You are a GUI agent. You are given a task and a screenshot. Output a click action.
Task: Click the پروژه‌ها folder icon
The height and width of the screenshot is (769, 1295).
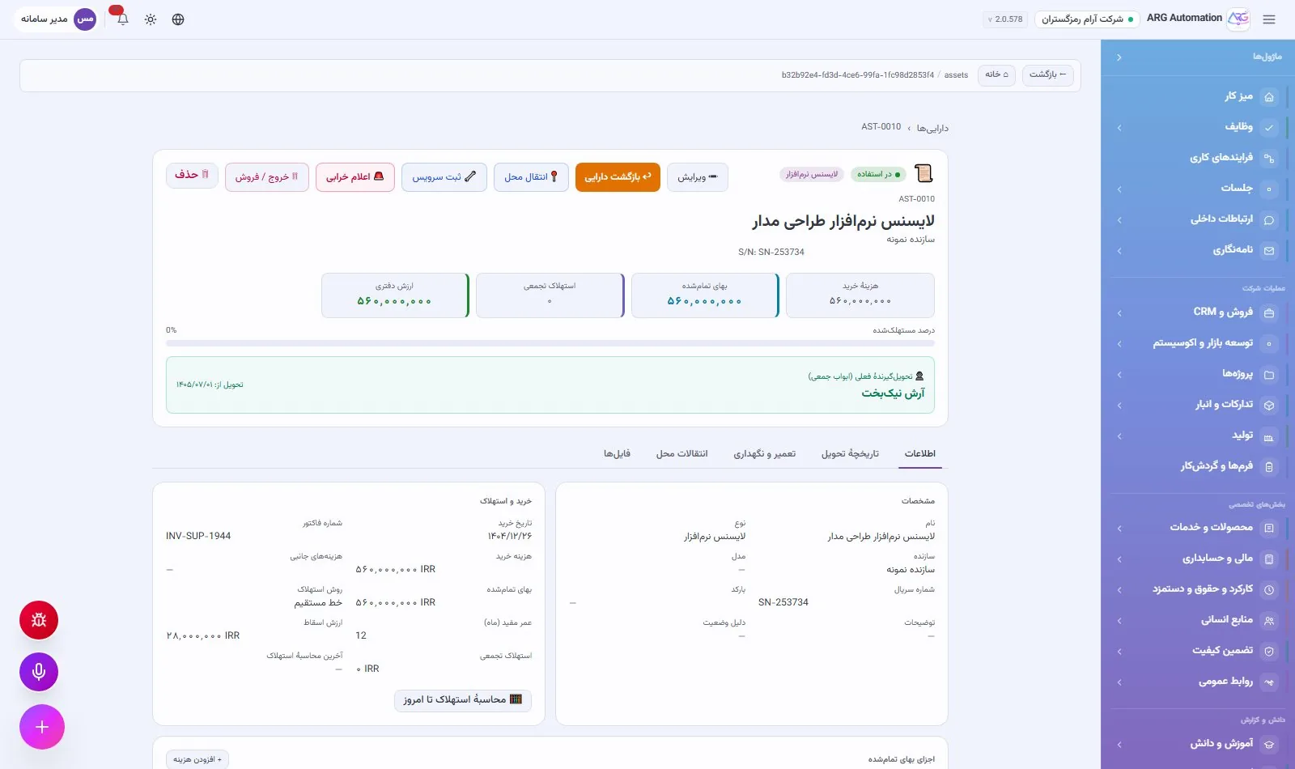(x=1269, y=375)
